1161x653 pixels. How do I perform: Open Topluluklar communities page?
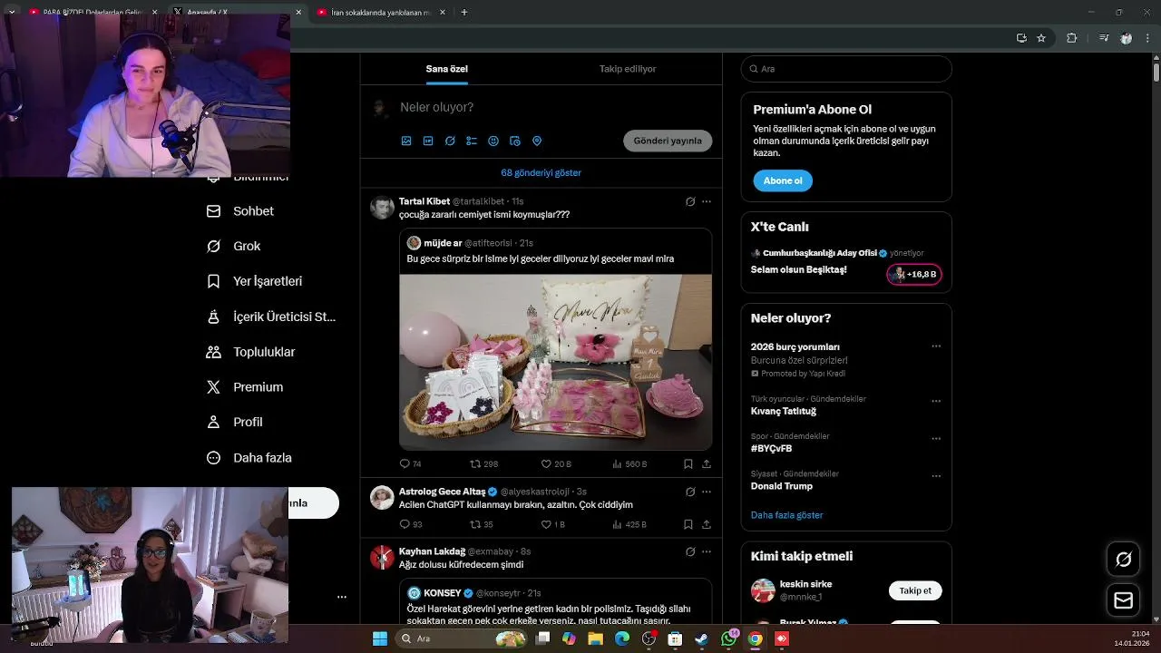[x=251, y=352]
